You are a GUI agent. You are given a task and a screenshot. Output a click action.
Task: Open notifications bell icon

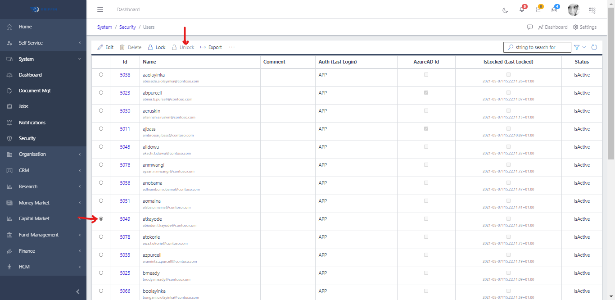522,10
